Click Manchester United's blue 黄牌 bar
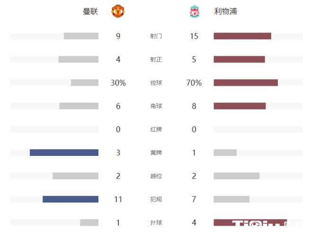311x236 pixels. 64,153
